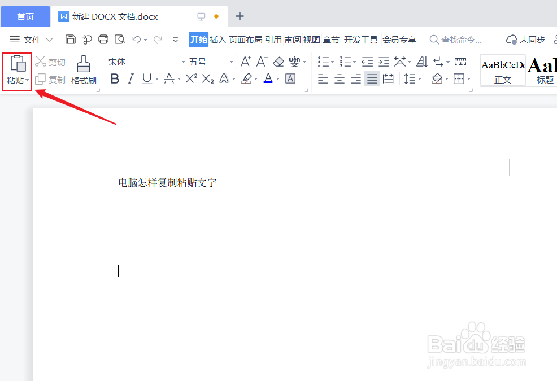This screenshot has width=557, height=381.
Task: Decrease font size with A- icon
Action: (x=262, y=62)
